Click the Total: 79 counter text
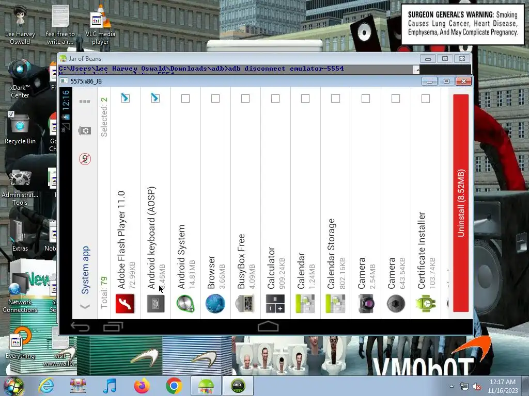 click(x=104, y=293)
